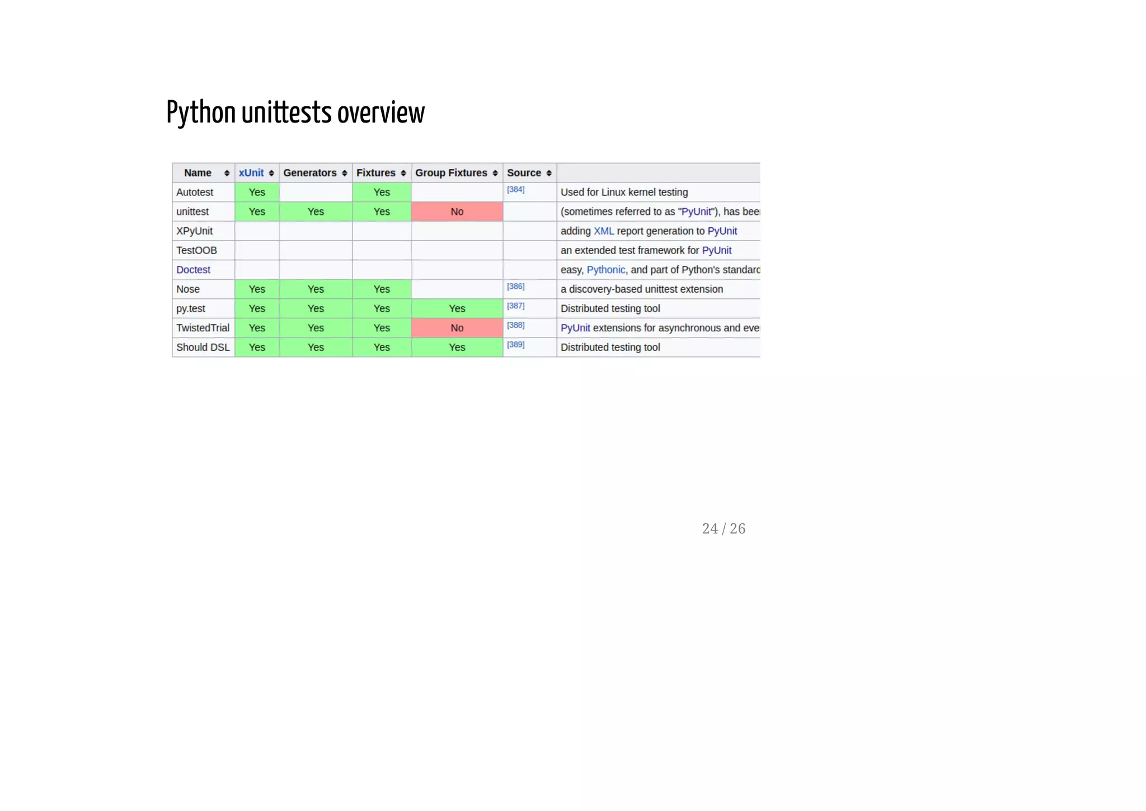Open Pythonic link in Doctest description
The image size is (1146, 811).
pos(605,270)
